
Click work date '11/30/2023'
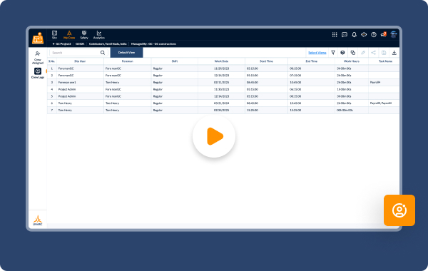[221, 90]
